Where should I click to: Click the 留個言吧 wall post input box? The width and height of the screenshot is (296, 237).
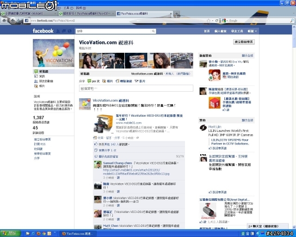click(x=136, y=88)
